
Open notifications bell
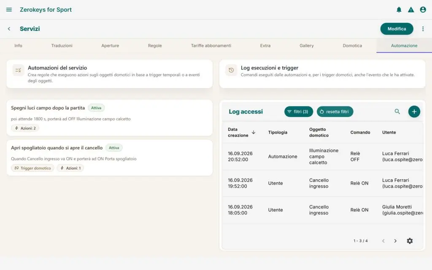[399, 10]
